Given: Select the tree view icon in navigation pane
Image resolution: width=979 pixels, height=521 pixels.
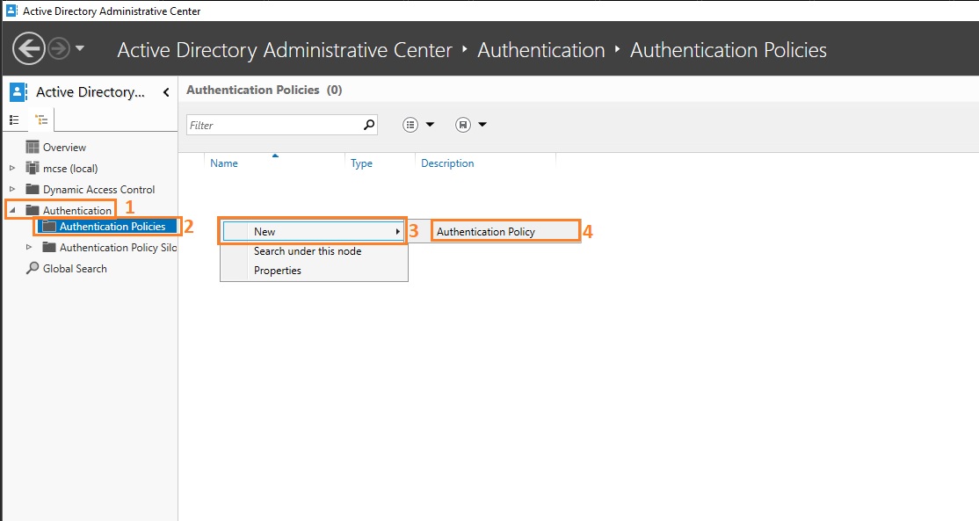Looking at the screenshot, I should click(40, 119).
